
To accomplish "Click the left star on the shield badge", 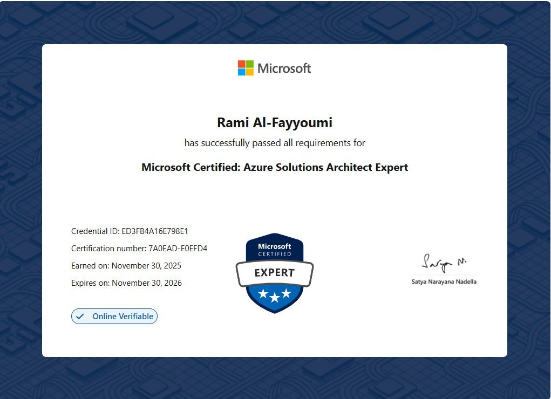I will (263, 293).
